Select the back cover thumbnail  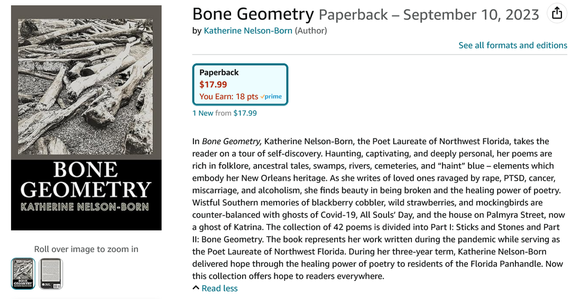51,274
